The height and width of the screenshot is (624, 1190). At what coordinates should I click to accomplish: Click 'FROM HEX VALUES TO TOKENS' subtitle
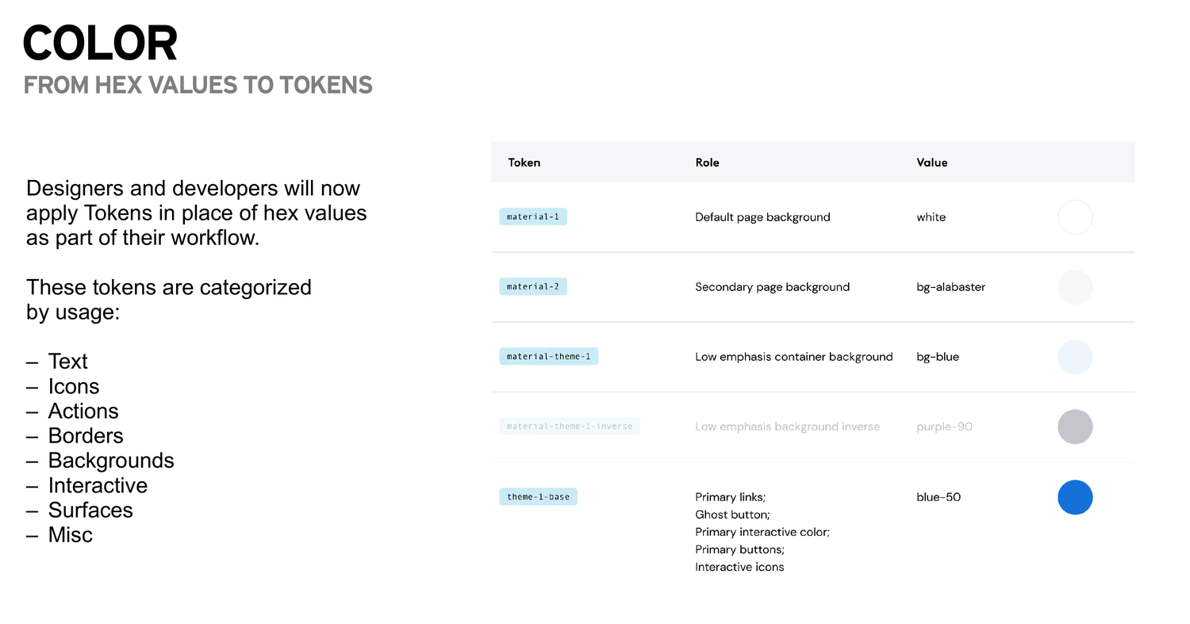click(x=198, y=85)
